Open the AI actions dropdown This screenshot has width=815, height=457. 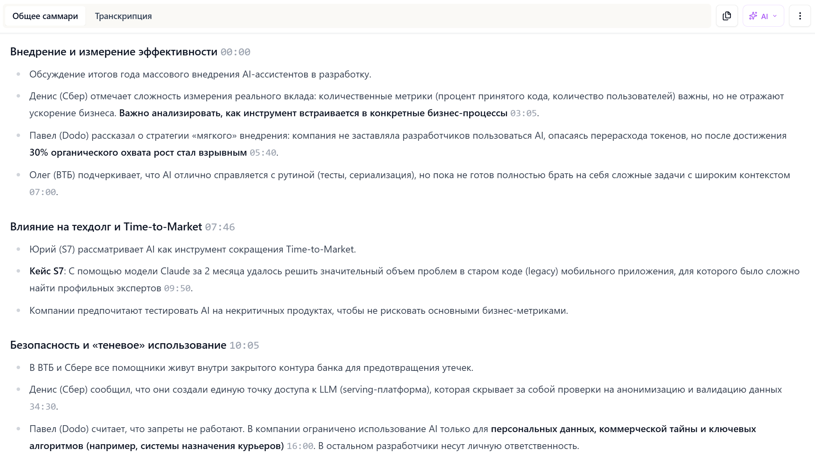pos(763,16)
